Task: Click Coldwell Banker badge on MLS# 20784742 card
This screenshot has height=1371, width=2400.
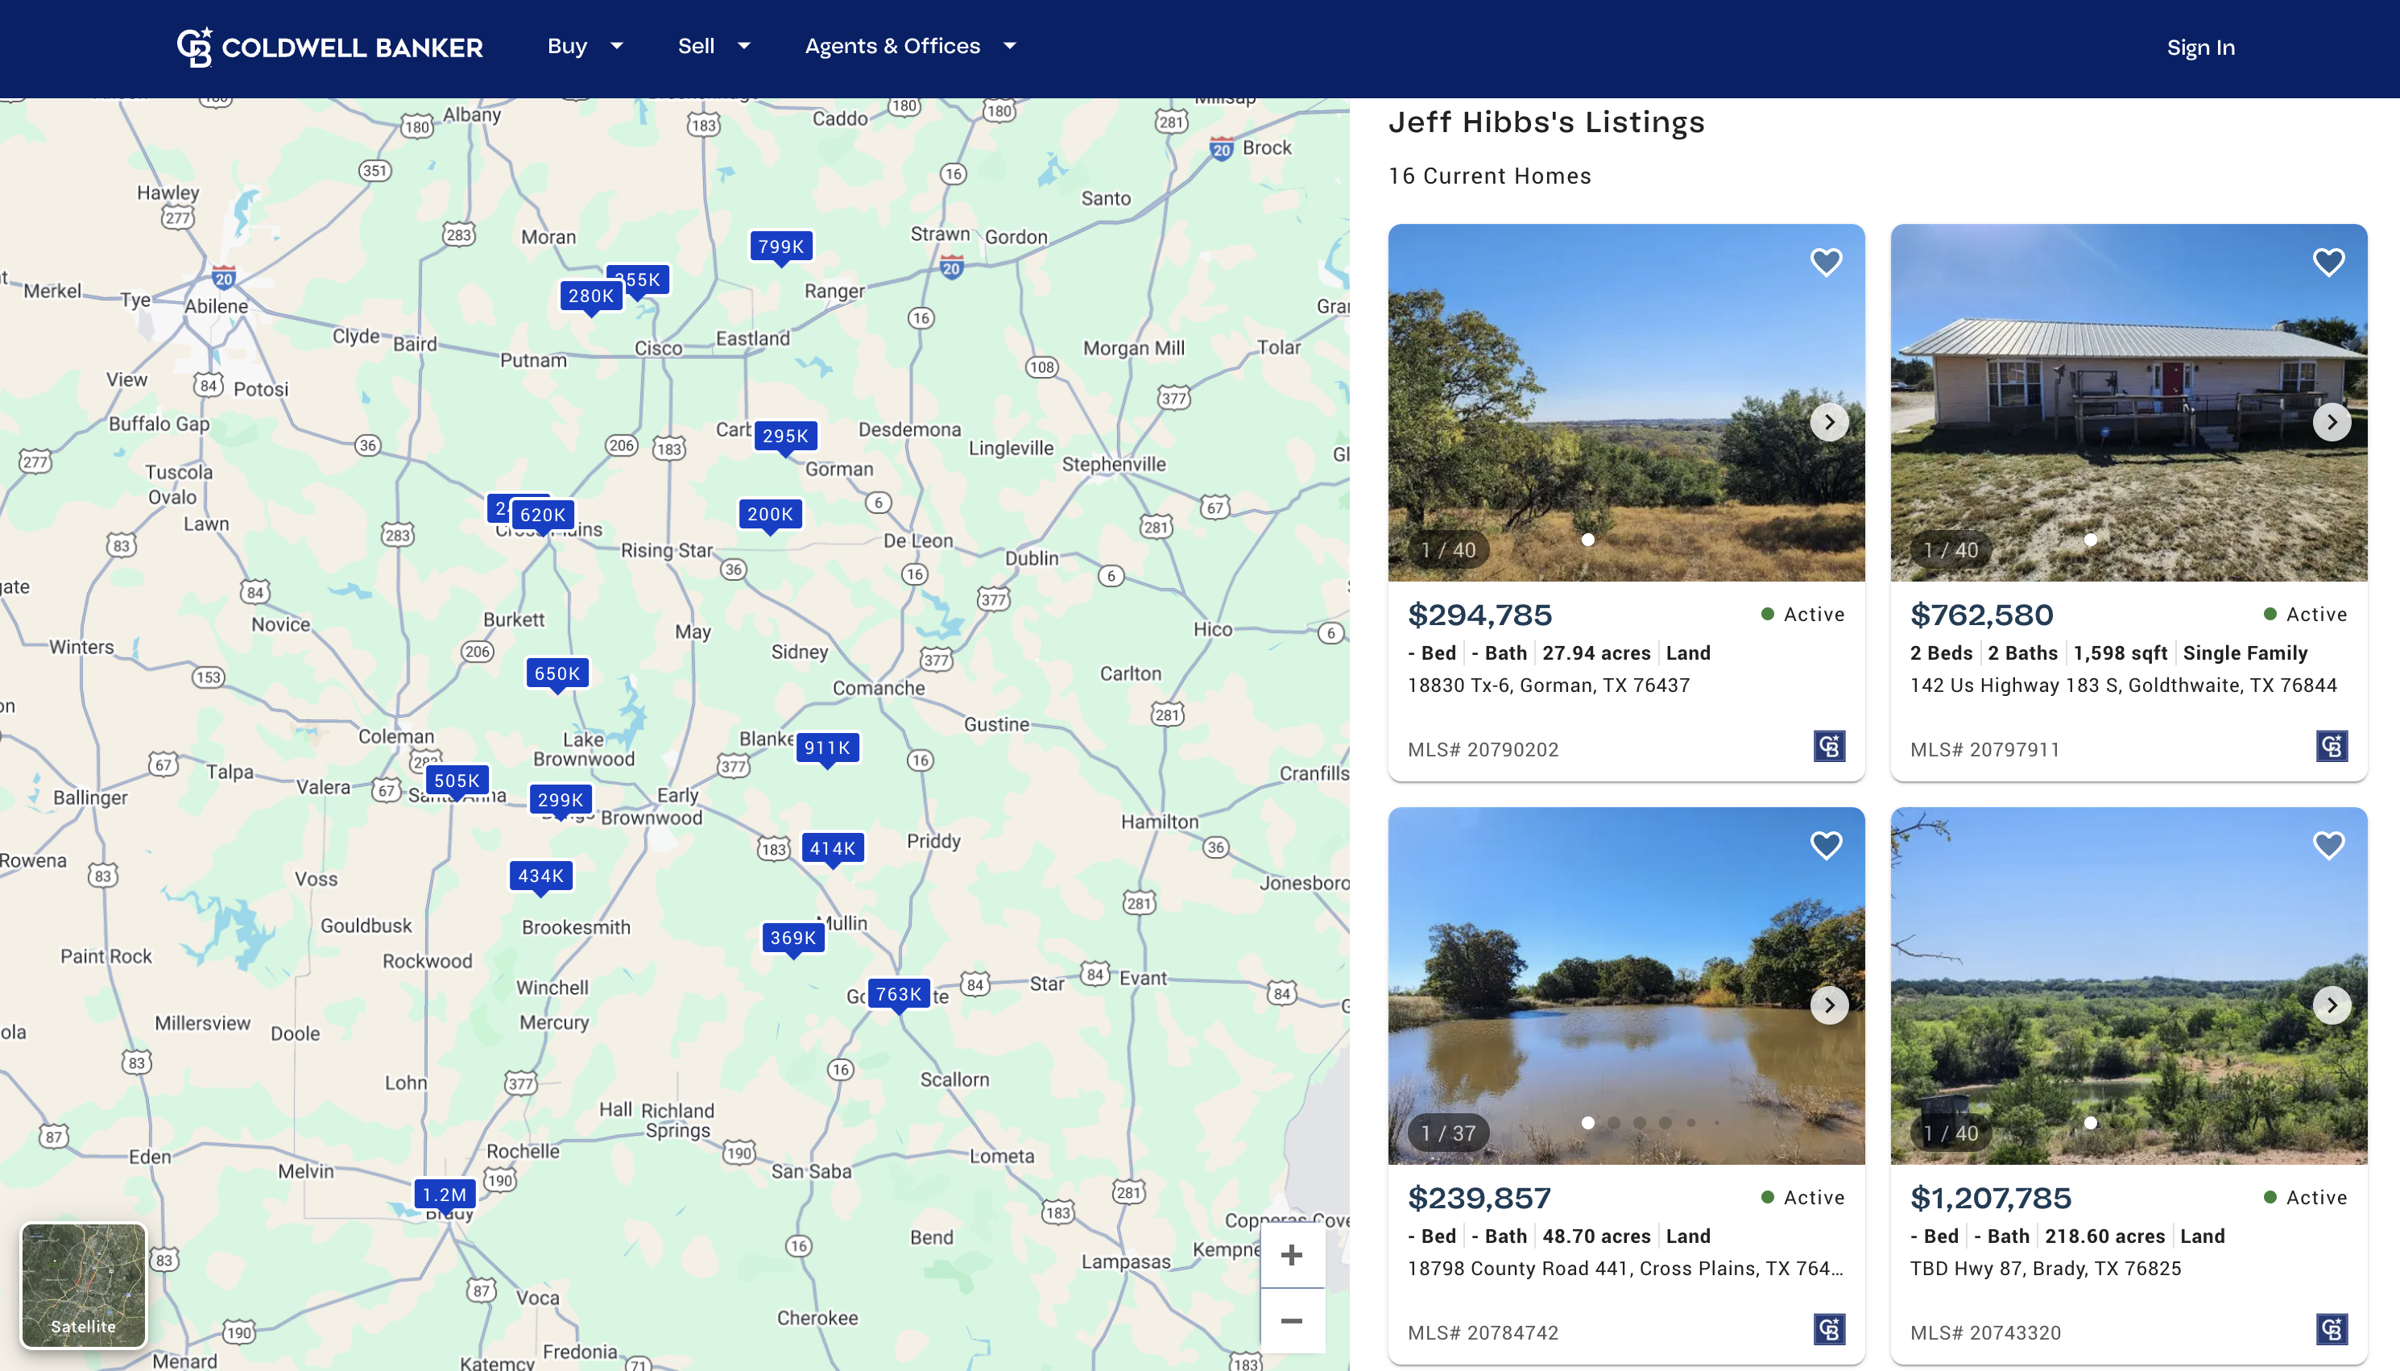Action: click(x=1829, y=1330)
